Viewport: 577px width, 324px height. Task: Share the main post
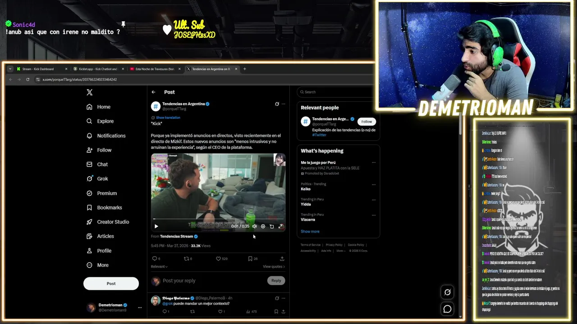point(282,259)
